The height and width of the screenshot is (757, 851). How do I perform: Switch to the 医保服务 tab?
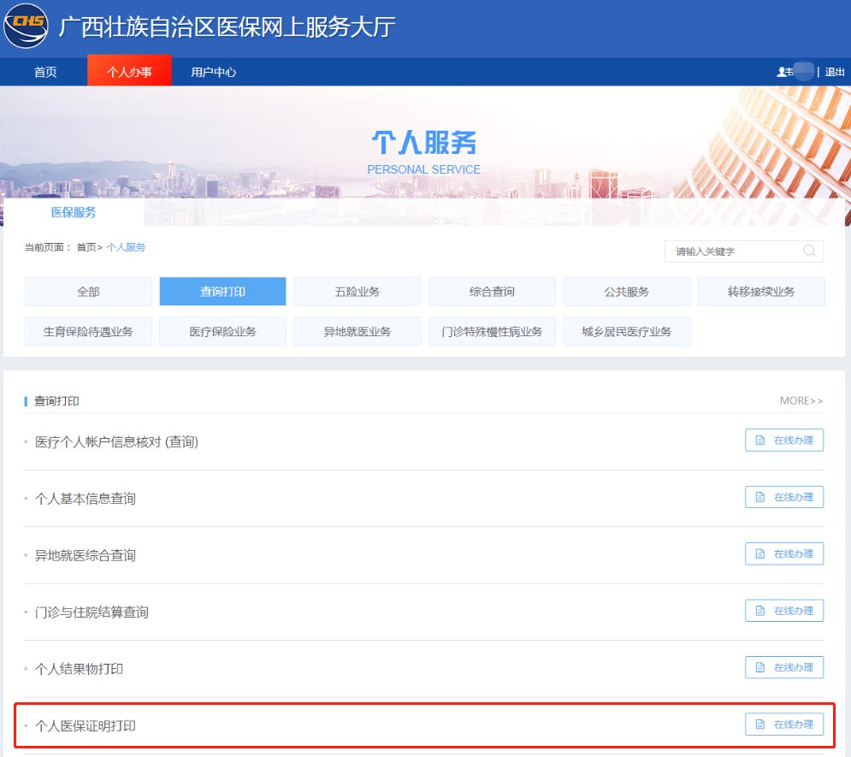pyautogui.click(x=74, y=212)
